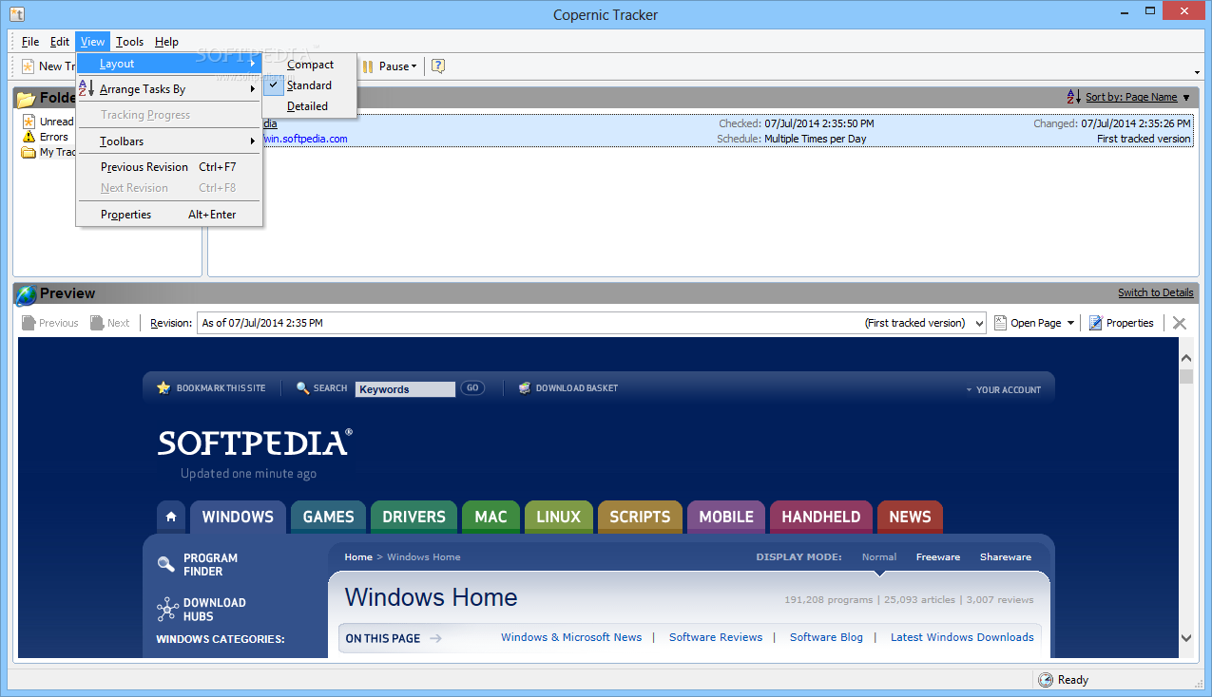This screenshot has height=697, width=1212.
Task: Click the Download Hubs icon
Action: [x=167, y=609]
